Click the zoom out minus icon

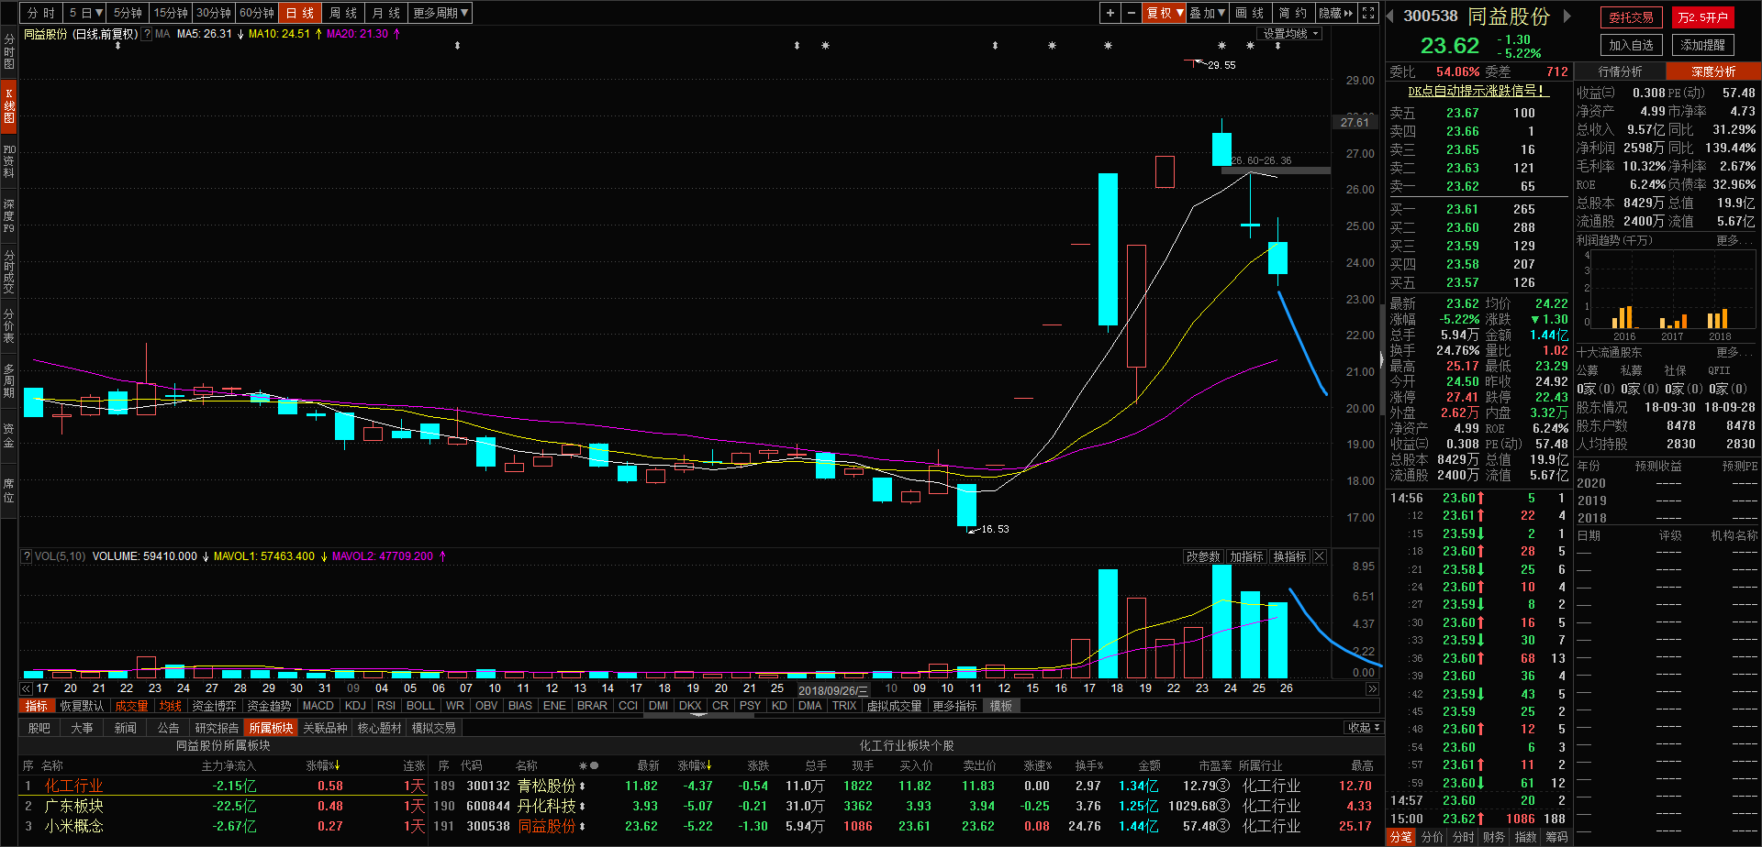coord(1132,13)
